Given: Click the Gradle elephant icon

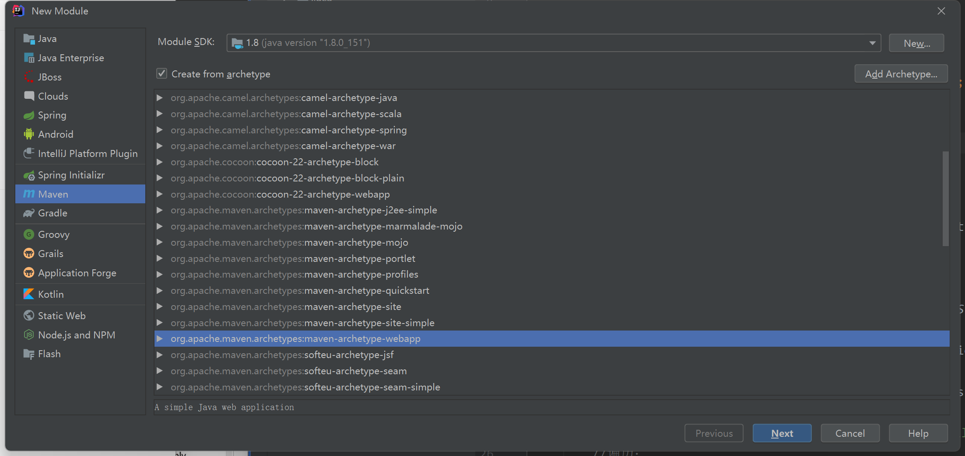Looking at the screenshot, I should point(29,213).
